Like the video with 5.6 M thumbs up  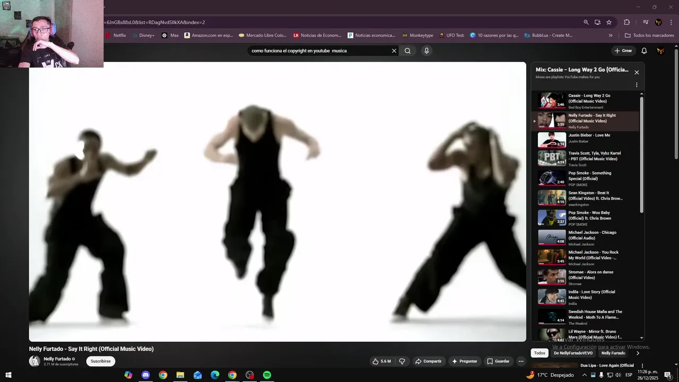click(381, 361)
